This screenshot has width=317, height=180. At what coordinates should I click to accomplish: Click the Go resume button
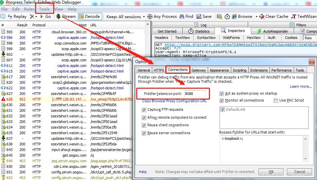pyautogui.click(x=46, y=16)
